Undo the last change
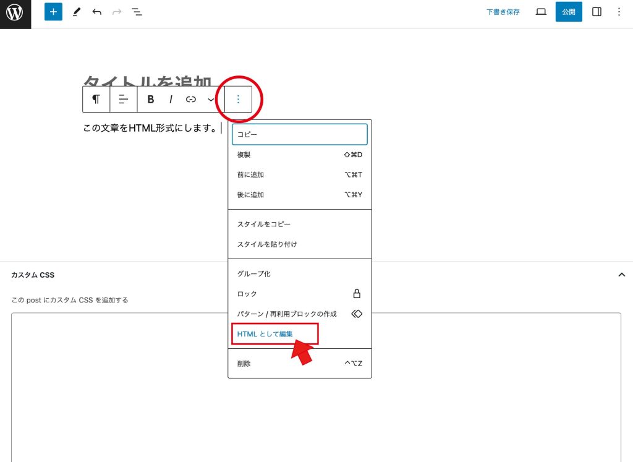The width and height of the screenshot is (633, 462). pyautogui.click(x=96, y=12)
